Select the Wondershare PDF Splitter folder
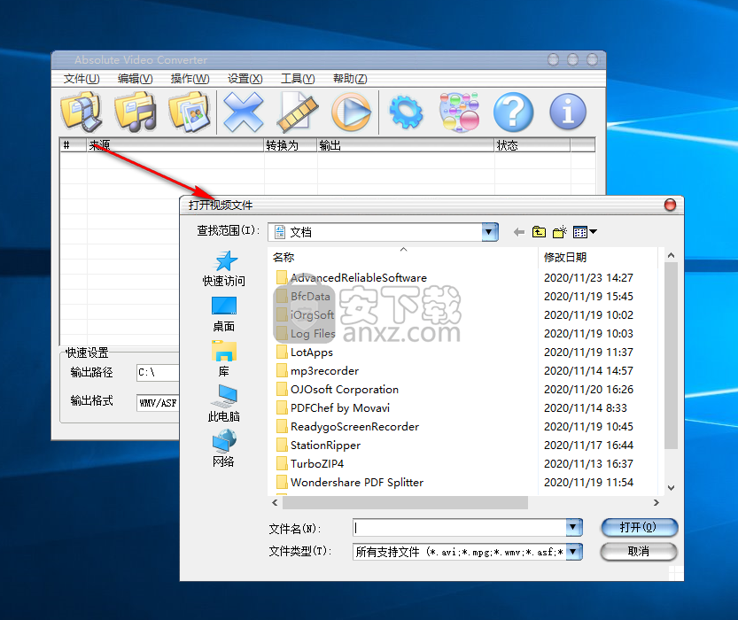 (x=350, y=483)
